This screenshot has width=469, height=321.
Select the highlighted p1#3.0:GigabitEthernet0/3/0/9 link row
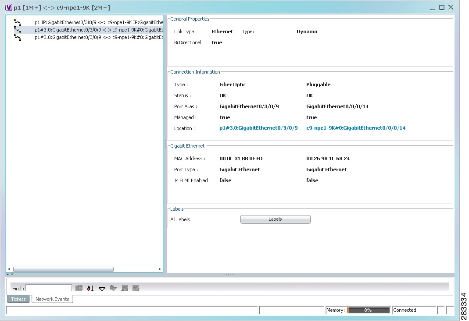pos(88,30)
